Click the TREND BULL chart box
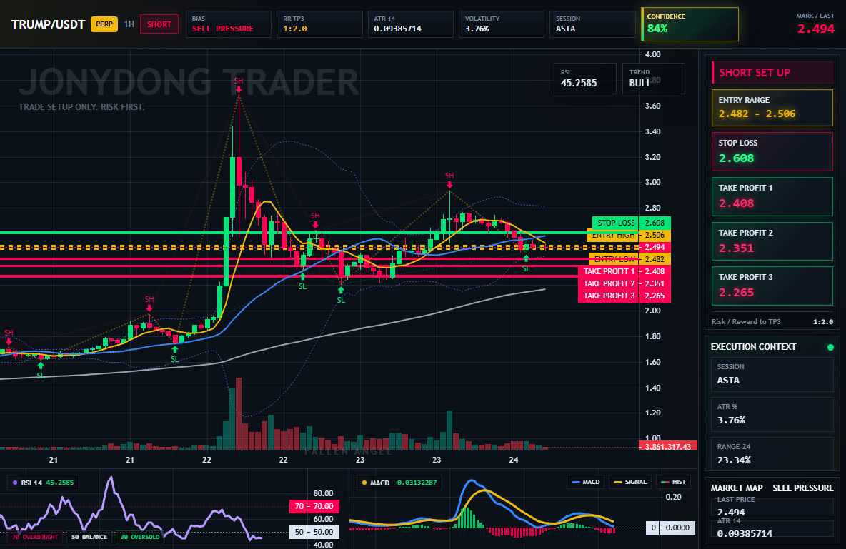 653,79
